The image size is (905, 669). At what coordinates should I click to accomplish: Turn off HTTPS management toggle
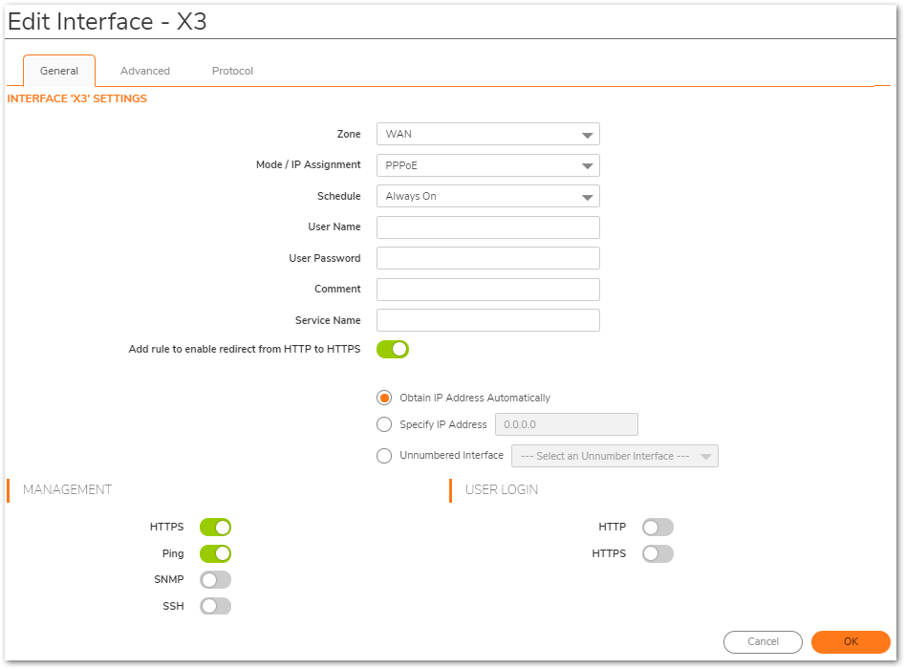215,528
